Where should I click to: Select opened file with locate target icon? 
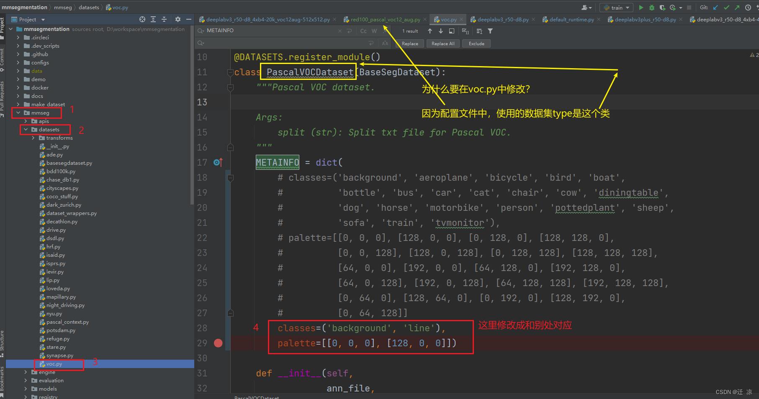tap(142, 19)
